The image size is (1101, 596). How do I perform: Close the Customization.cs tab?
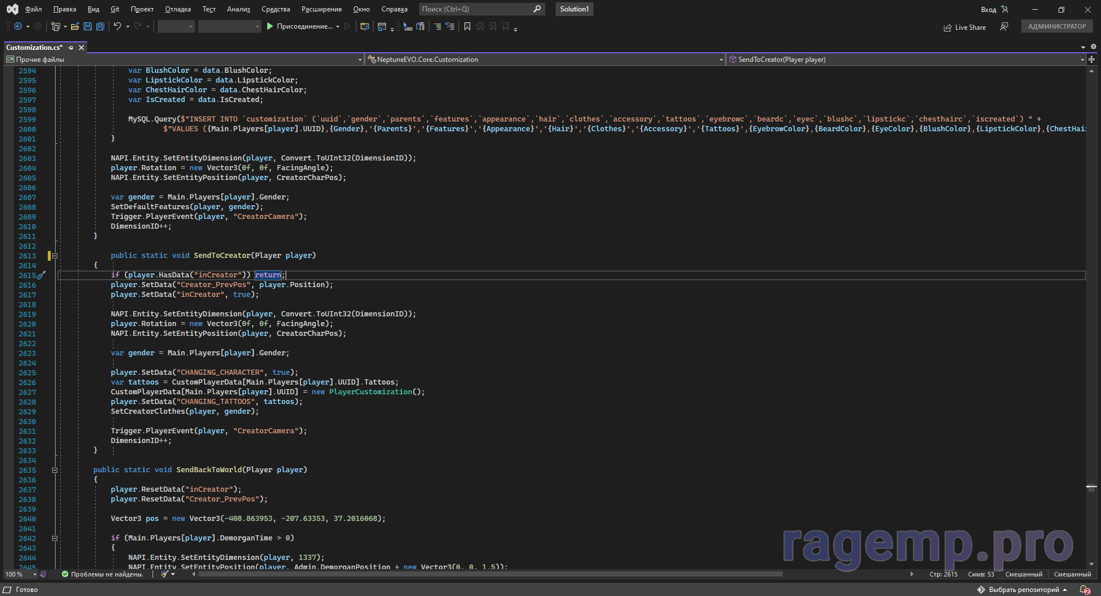pos(81,48)
